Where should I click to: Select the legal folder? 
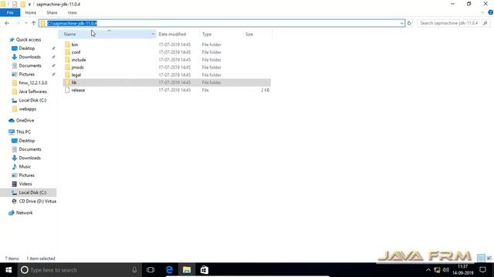(76, 75)
